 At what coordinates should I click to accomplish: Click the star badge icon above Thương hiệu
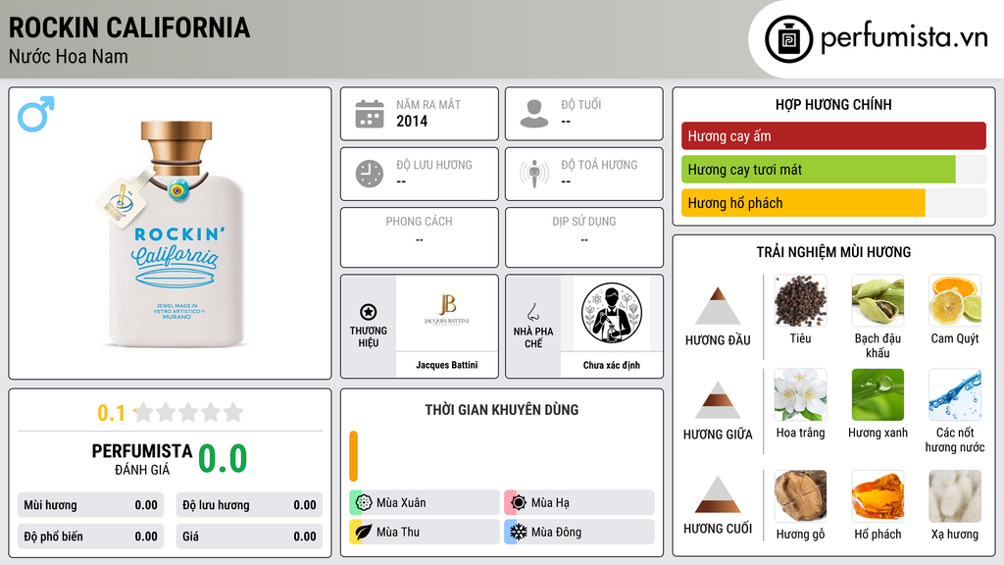[369, 312]
